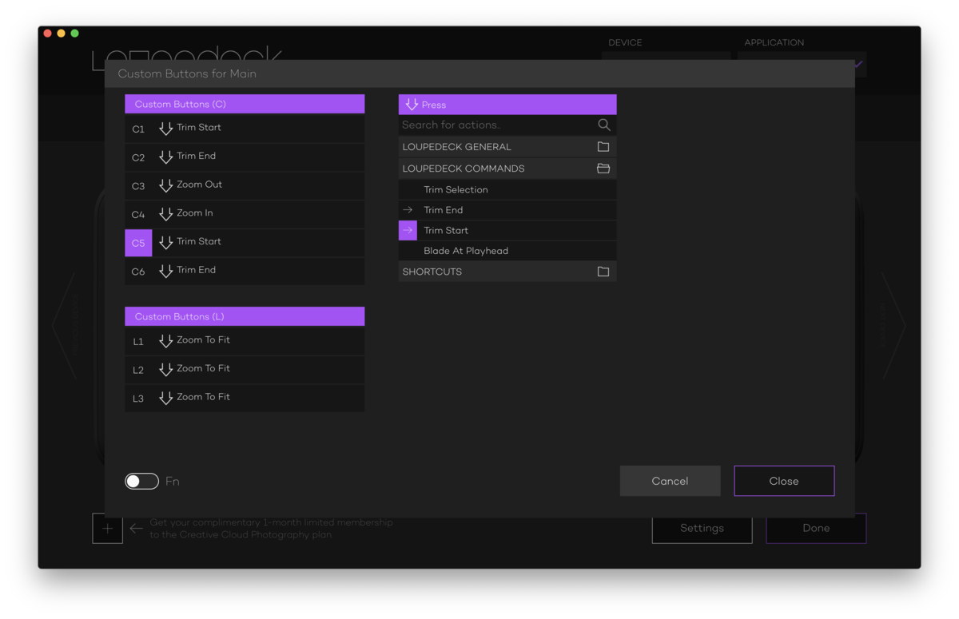The width and height of the screenshot is (959, 619).
Task: Open the APPLICATION dropdown in main window
Action: click(802, 64)
